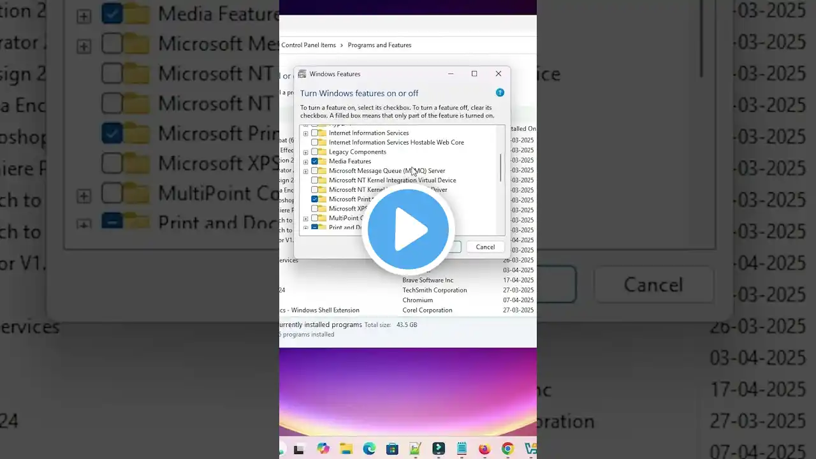Tick Microsoft Message Queue (MSMQ) Server checkbox

tap(314, 171)
